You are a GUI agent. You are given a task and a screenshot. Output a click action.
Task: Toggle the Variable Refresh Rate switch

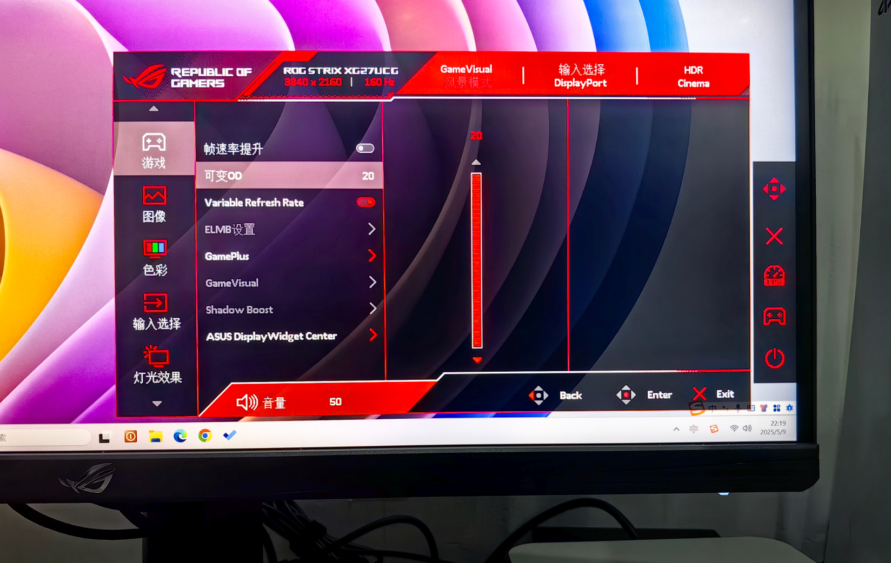366,202
